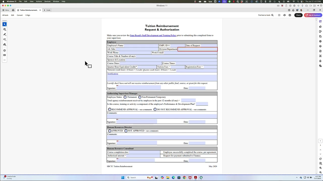
Task: Click the Employee's Name field
Action: click(141, 46)
